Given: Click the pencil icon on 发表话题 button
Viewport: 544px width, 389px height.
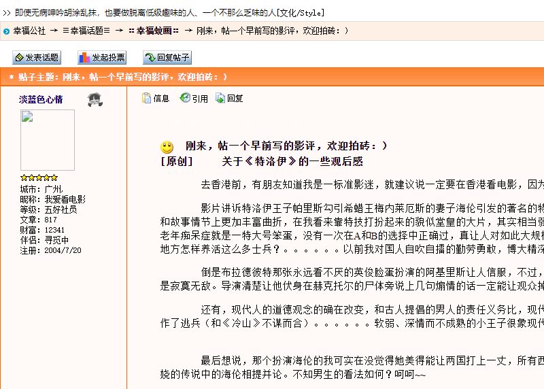Looking at the screenshot, I should point(20,57).
